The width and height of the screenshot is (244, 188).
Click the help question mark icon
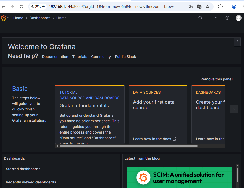coord(227,18)
